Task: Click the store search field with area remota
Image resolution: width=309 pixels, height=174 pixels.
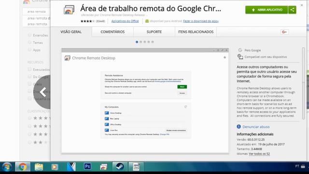Action: (37, 12)
